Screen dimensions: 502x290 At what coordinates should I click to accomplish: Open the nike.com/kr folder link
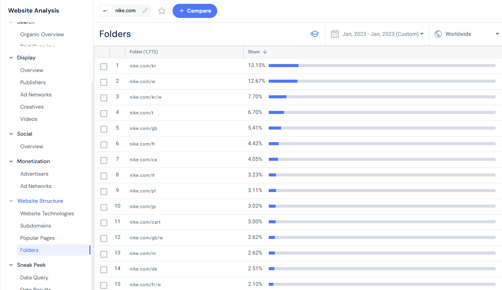(x=143, y=66)
